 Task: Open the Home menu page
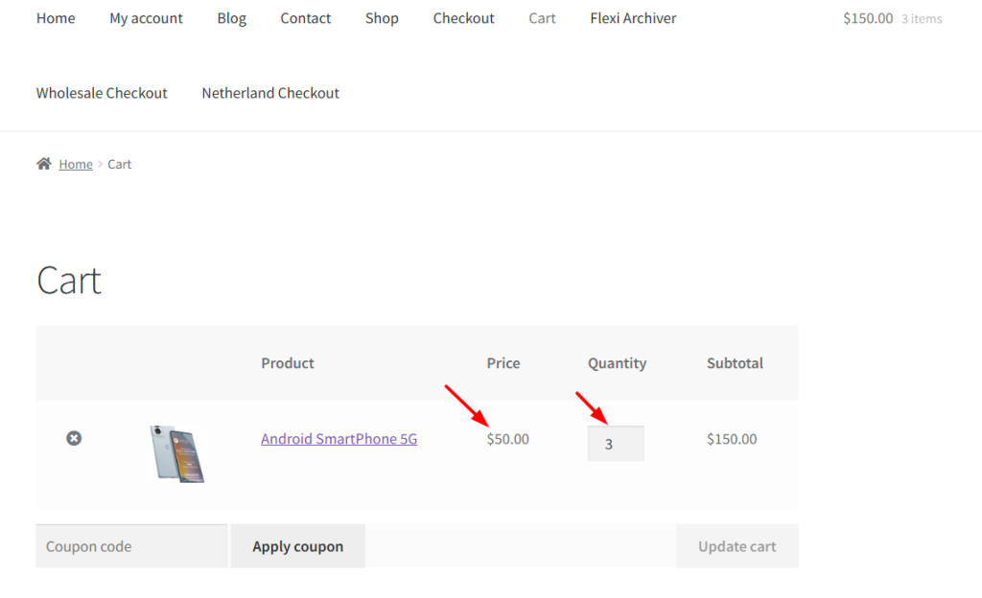(x=55, y=18)
